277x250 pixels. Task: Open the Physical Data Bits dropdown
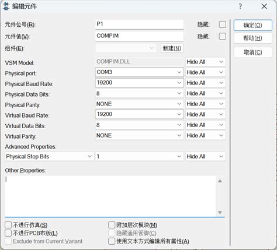[139, 93]
